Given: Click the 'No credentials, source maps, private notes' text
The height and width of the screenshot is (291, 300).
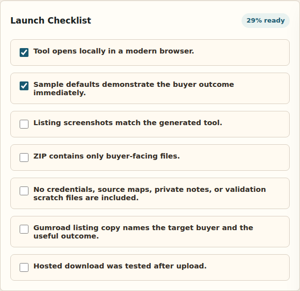Looking at the screenshot, I should tap(150, 189).
